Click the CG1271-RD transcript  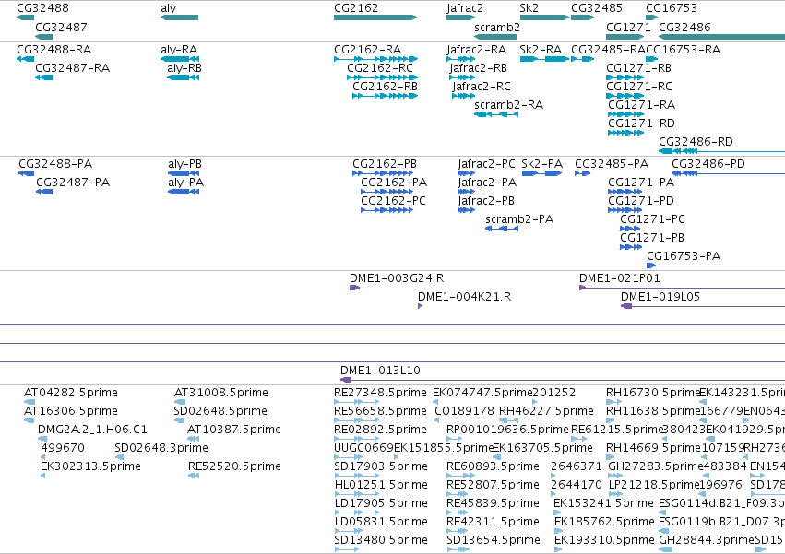coord(625,133)
